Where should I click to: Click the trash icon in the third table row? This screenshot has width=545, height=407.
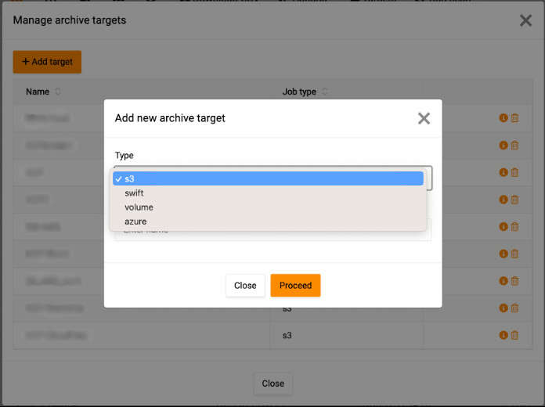pyautogui.click(x=514, y=172)
